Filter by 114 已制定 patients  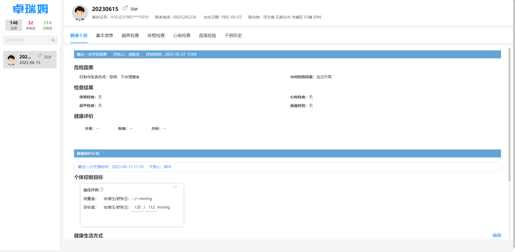(47, 25)
